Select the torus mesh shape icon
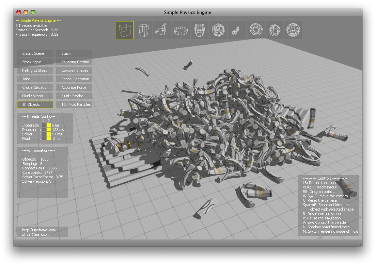The width and height of the screenshot is (376, 265). pos(256,30)
